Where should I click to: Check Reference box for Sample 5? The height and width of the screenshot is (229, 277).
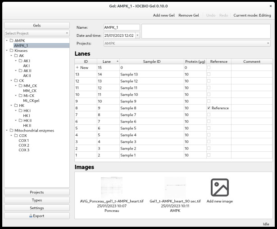(209, 128)
